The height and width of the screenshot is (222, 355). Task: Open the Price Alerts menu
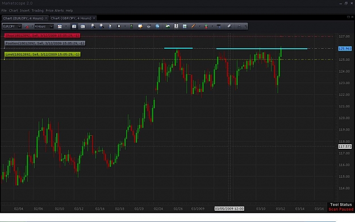(x=55, y=11)
